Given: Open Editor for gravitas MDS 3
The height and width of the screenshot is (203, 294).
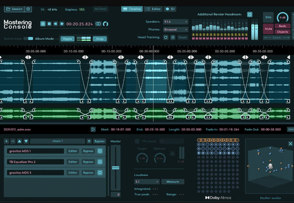Looking at the screenshot, I should coord(73,173).
